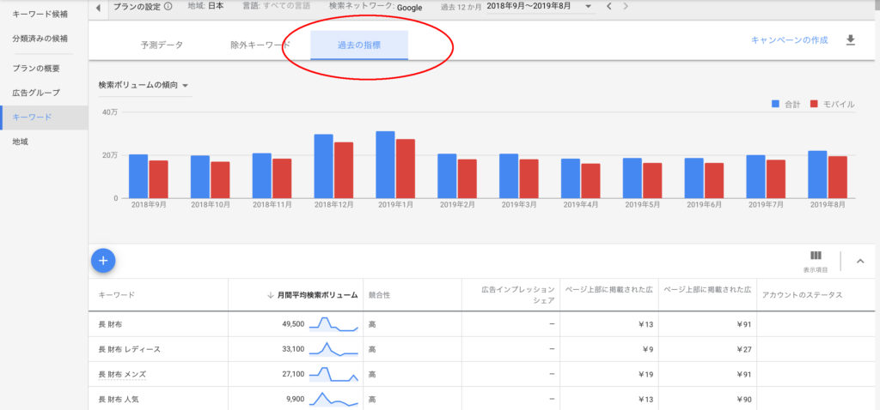The height and width of the screenshot is (410, 880).
Task: Select the 過去の指標 tab
Action: click(x=359, y=45)
